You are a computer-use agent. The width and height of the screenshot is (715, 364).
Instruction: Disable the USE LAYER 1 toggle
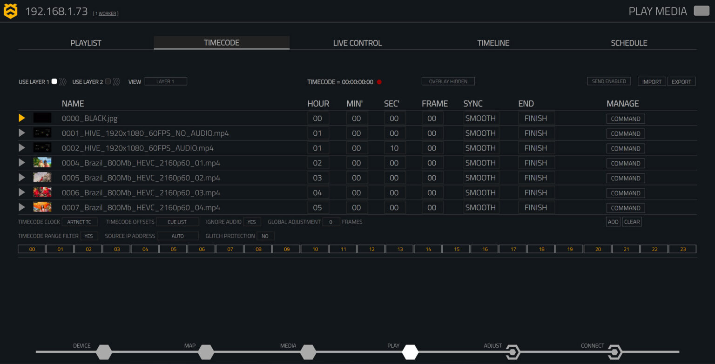54,81
